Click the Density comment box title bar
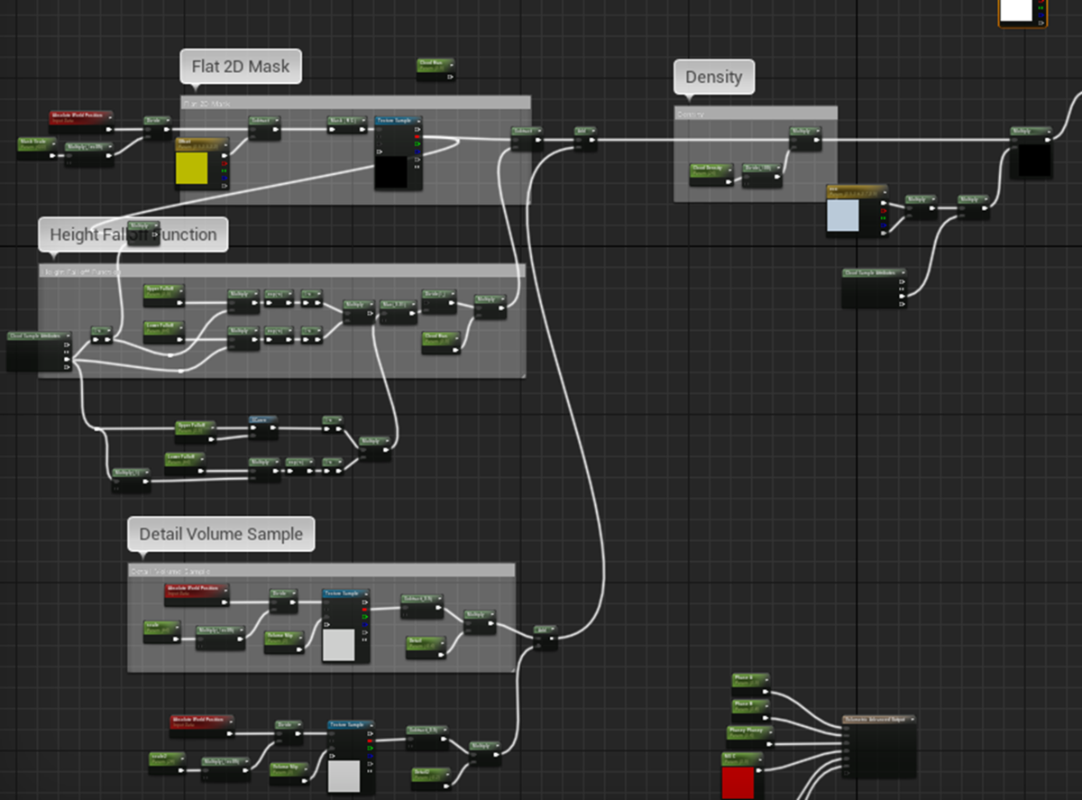This screenshot has height=800, width=1082. pyautogui.click(x=756, y=114)
